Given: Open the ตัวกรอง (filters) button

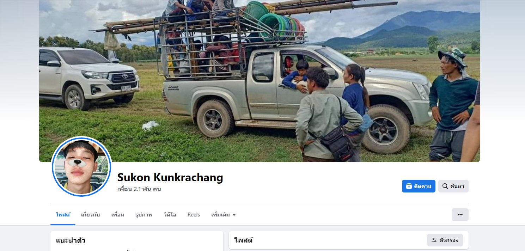Looking at the screenshot, I should 445,240.
